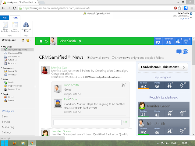Click the page vertical scrollbar thumb

pos(193,53)
